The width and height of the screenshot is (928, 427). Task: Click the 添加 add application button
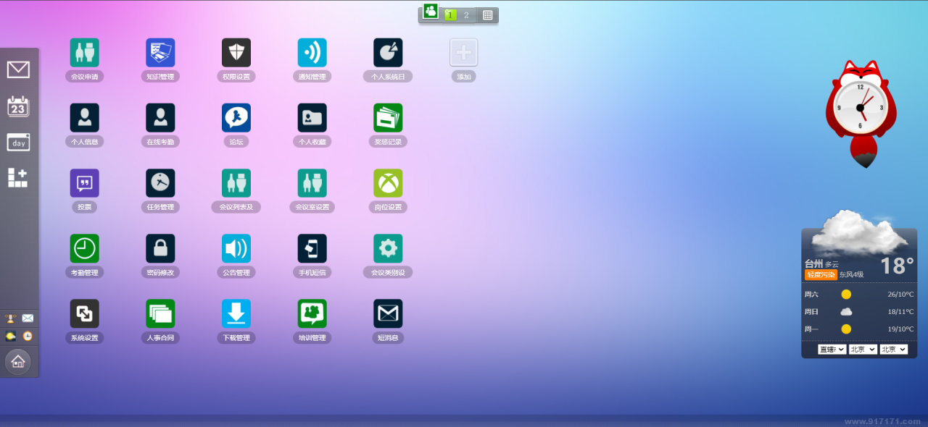click(464, 53)
